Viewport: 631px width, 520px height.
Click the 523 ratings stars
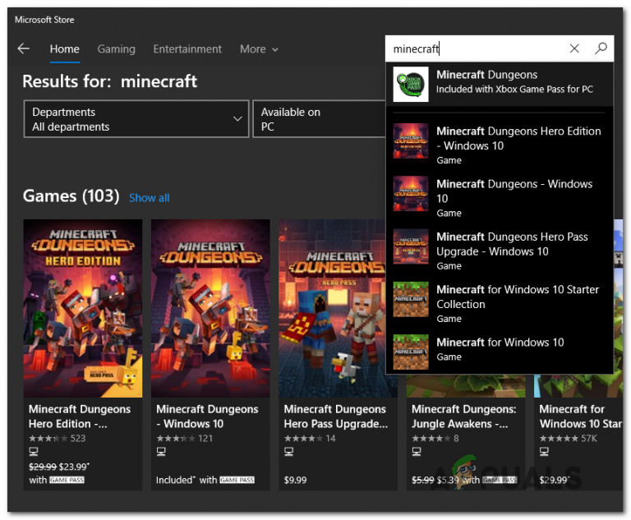click(x=48, y=439)
